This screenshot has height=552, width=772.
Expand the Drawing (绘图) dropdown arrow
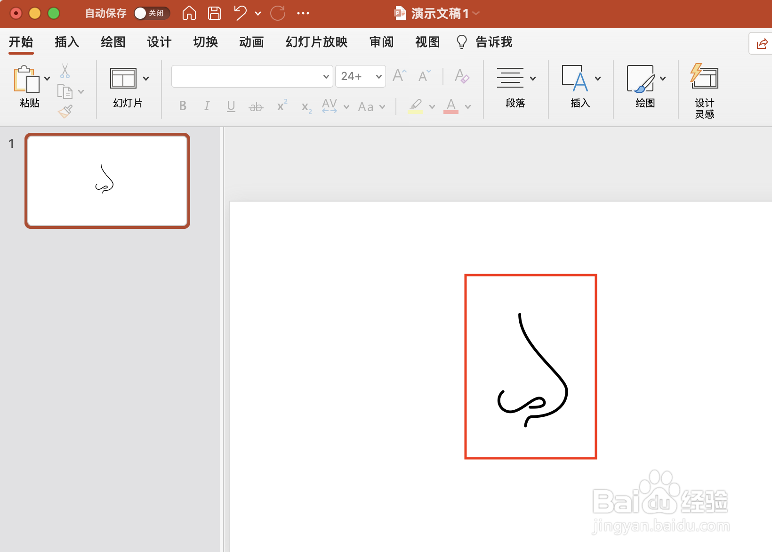pyautogui.click(x=663, y=78)
